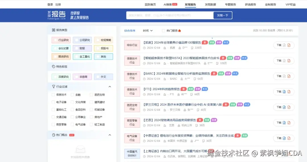
Task: Switch to the 发现数据 tab
Action: [210, 5]
